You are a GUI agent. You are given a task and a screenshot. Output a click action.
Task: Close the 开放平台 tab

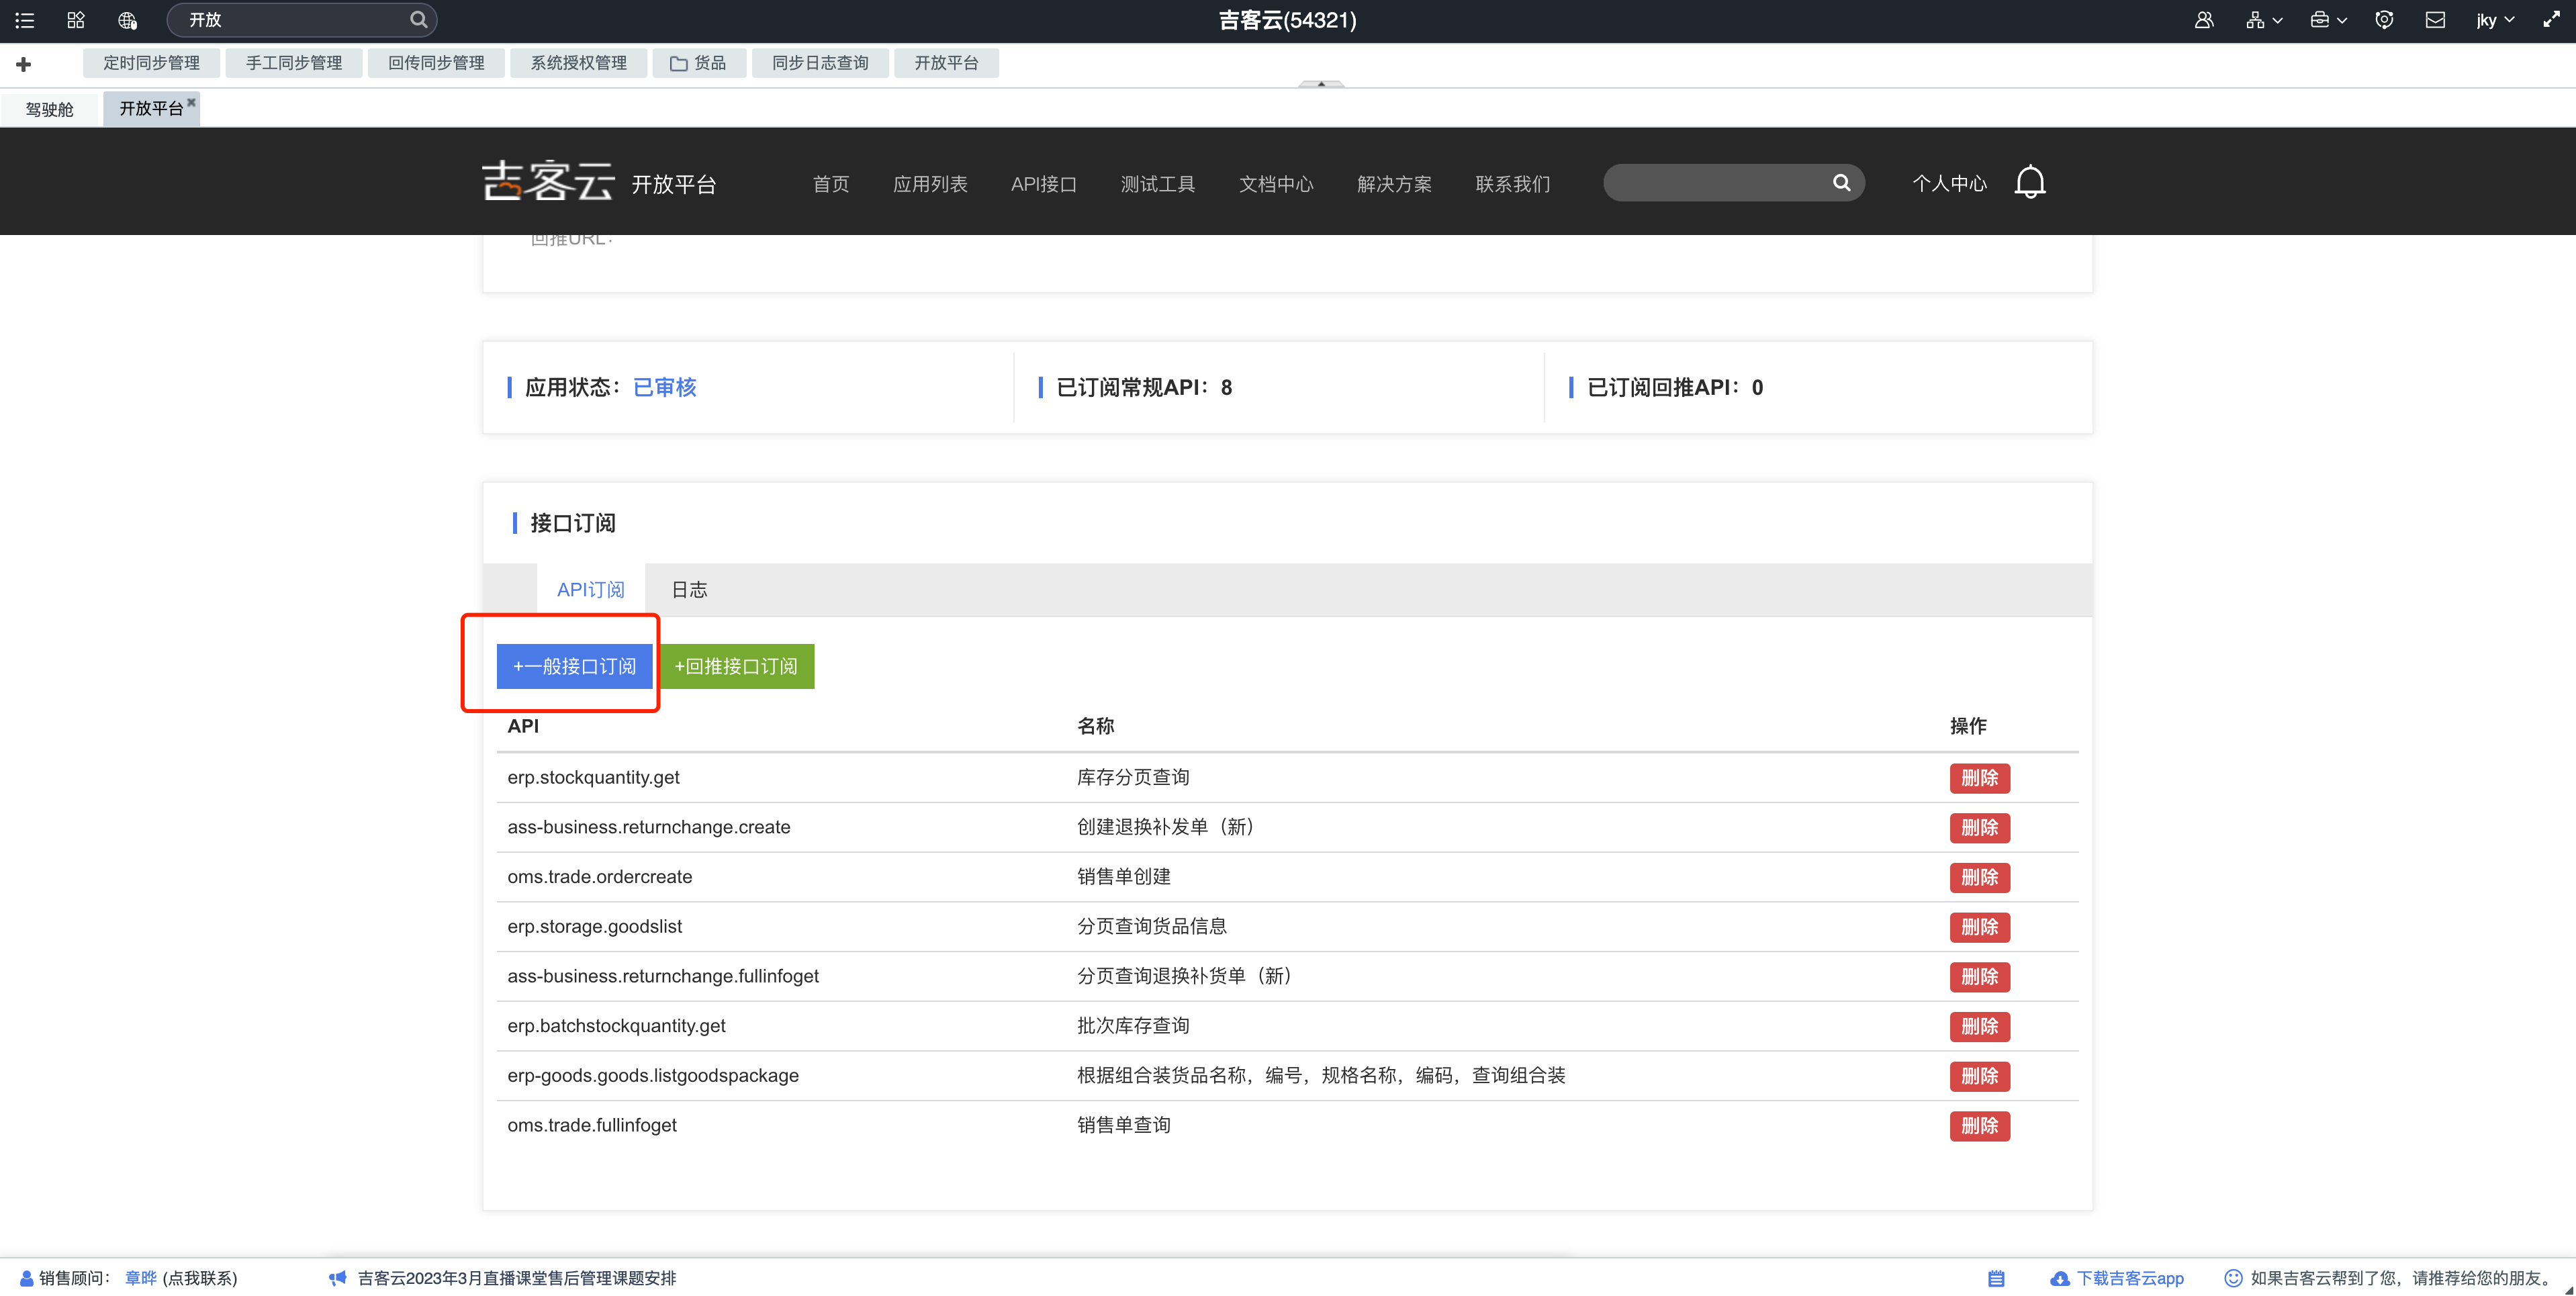pos(191,101)
